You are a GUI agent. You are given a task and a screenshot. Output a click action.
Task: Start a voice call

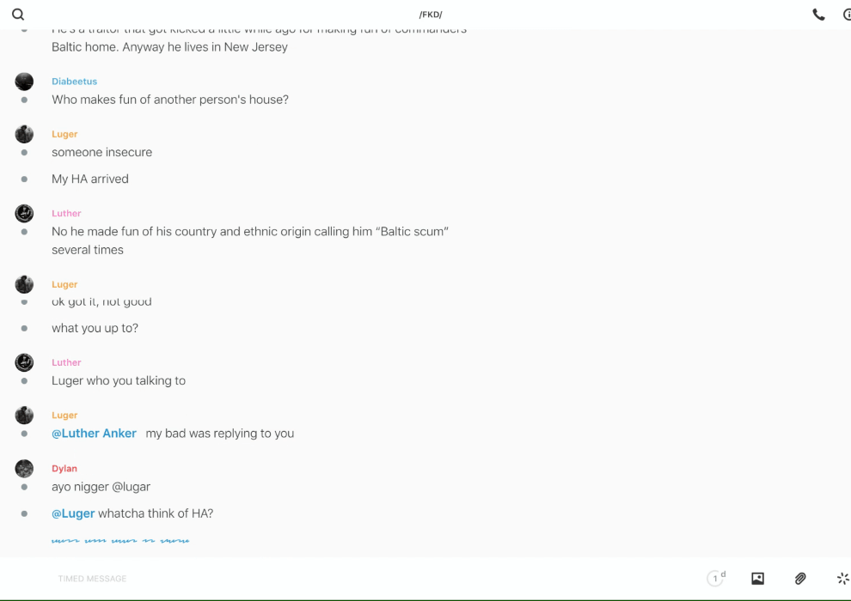click(818, 15)
